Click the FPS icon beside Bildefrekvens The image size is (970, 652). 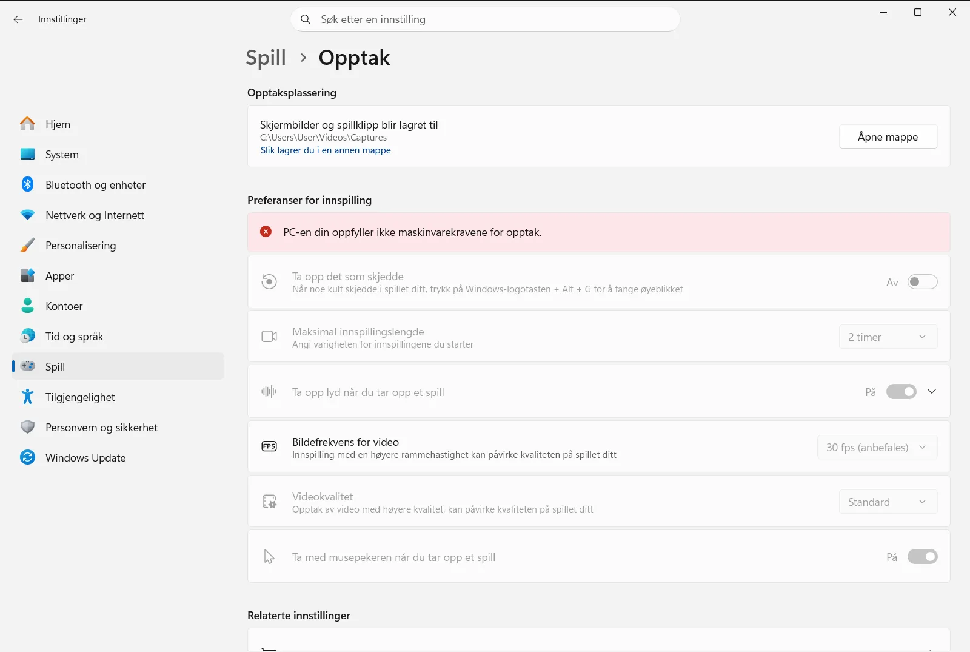click(x=269, y=447)
